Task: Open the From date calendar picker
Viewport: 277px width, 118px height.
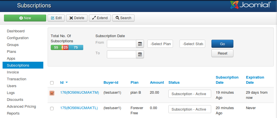Action: (140, 44)
